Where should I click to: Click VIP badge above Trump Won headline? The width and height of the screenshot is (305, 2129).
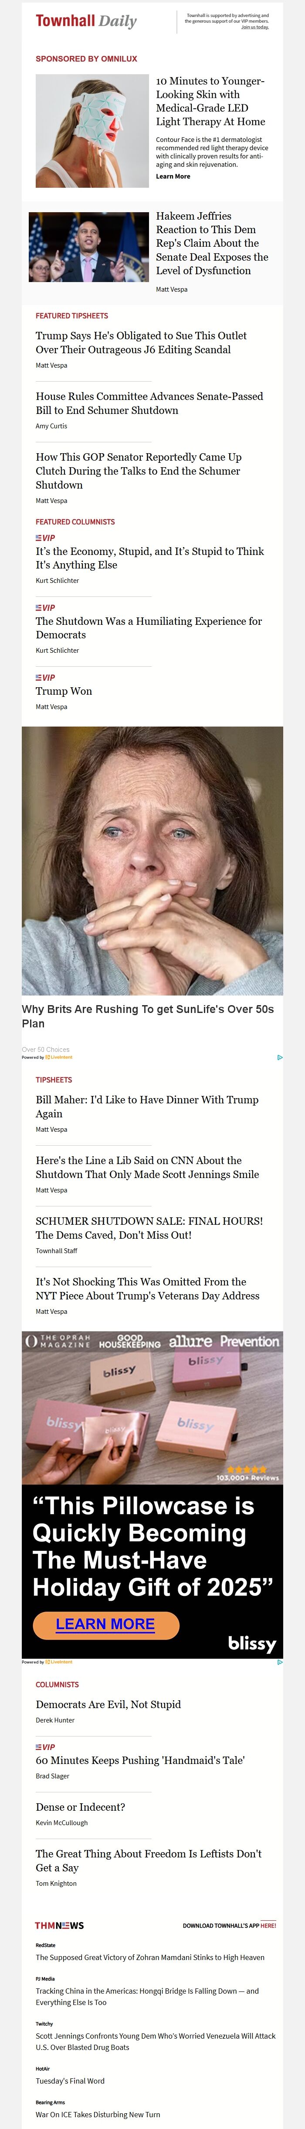[x=45, y=677]
